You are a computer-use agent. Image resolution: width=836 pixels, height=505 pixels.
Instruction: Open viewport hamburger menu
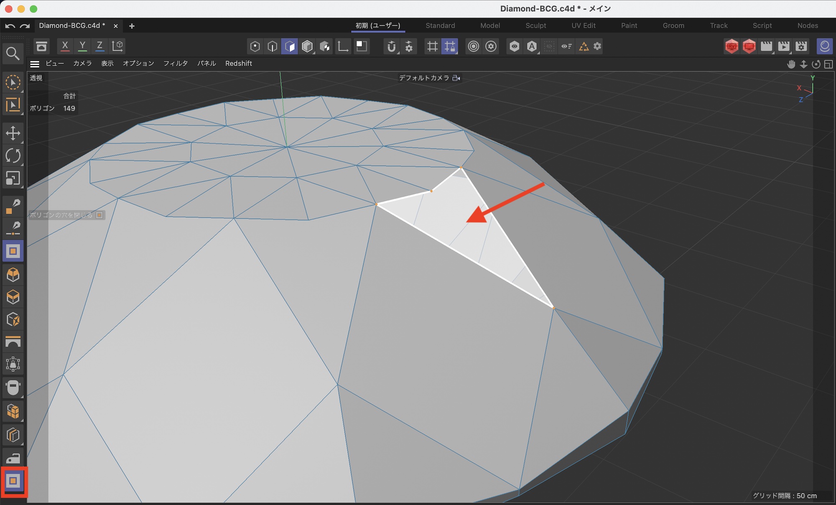click(35, 64)
